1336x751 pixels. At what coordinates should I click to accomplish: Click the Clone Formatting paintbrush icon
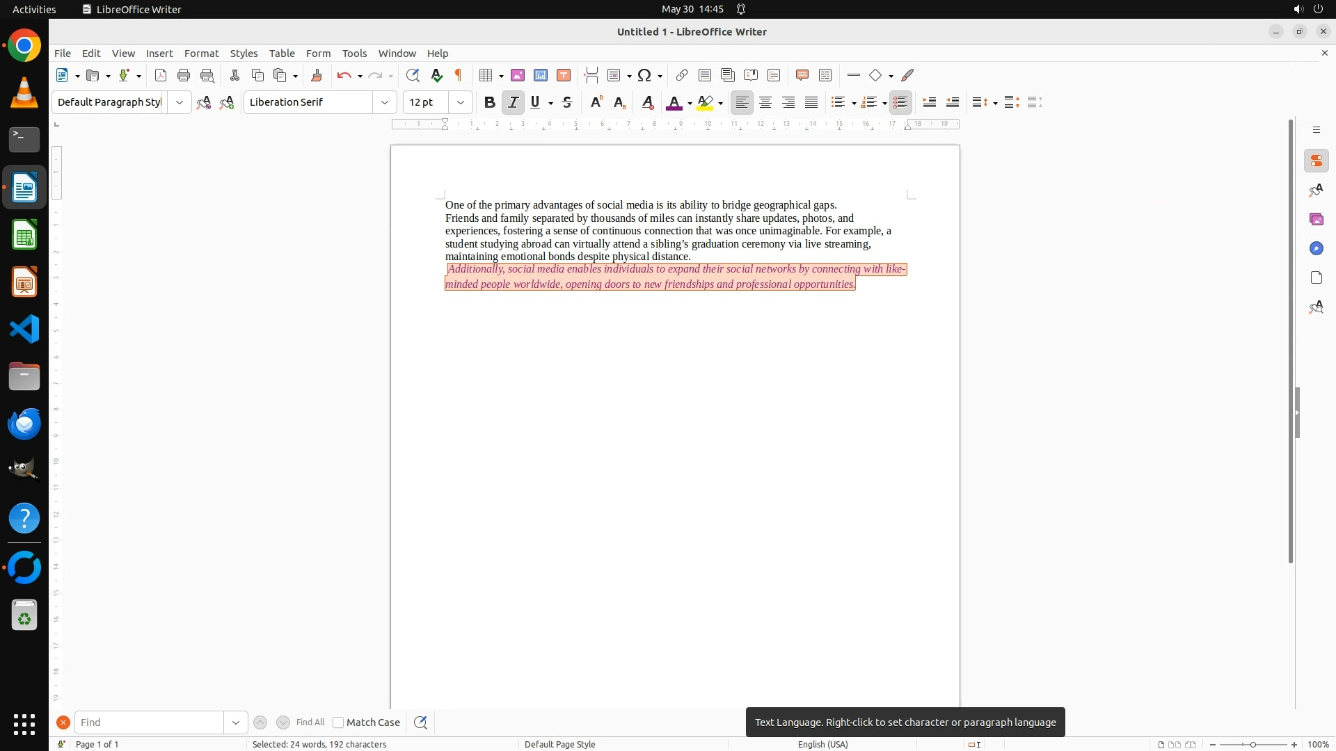[317, 75]
